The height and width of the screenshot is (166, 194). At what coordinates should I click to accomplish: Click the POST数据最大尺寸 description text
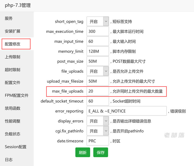click(129, 61)
